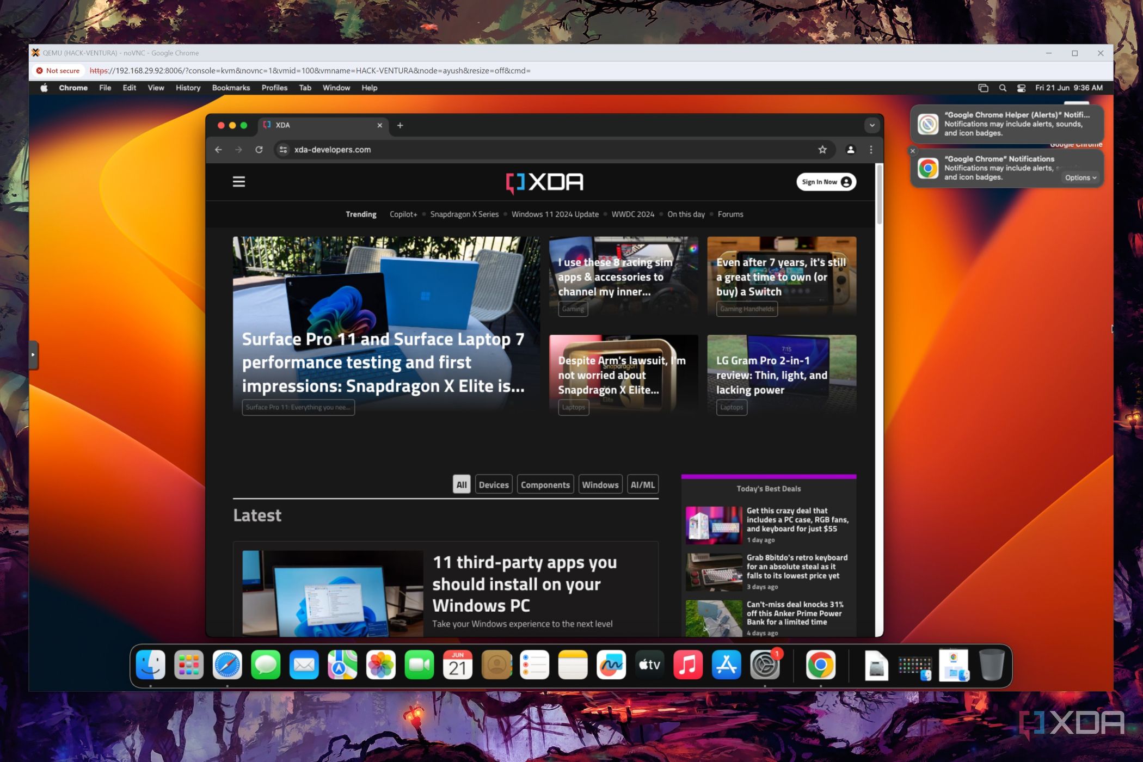Open Notes app in the dock
The width and height of the screenshot is (1143, 762).
point(573,665)
